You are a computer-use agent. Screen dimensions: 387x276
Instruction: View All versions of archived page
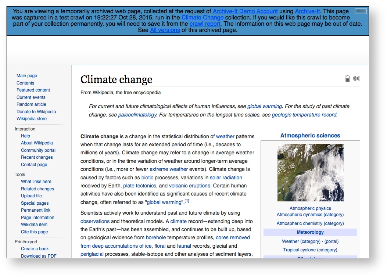coord(165,30)
